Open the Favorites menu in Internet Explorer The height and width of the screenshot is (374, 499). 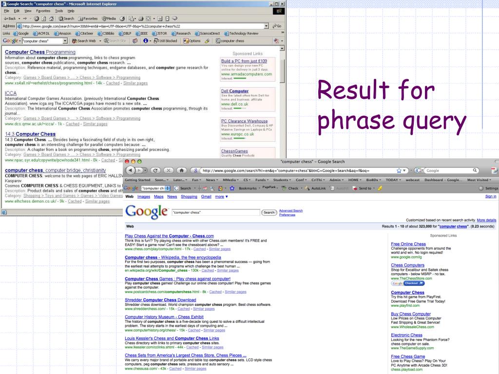point(43,11)
